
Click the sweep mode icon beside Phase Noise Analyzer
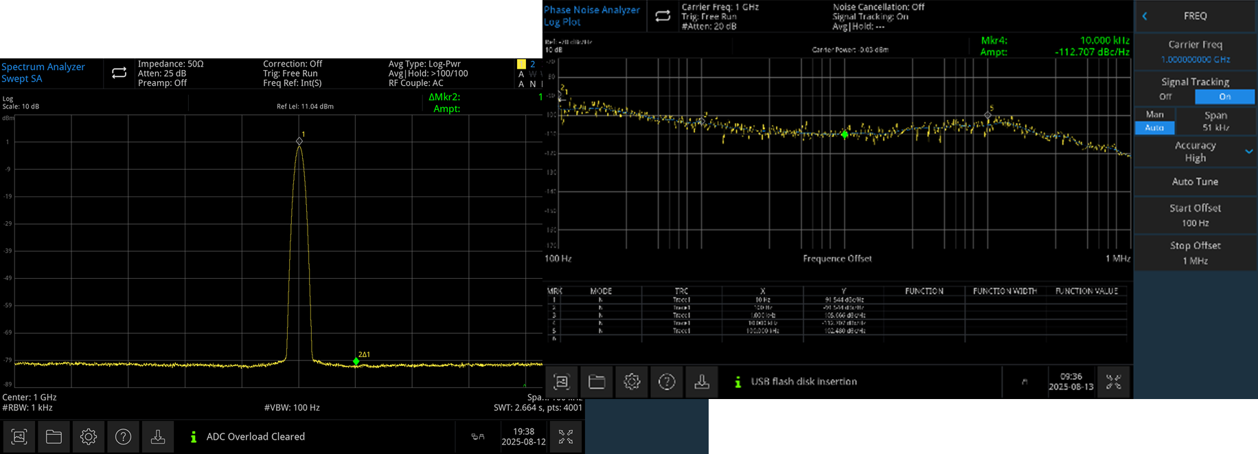point(663,16)
